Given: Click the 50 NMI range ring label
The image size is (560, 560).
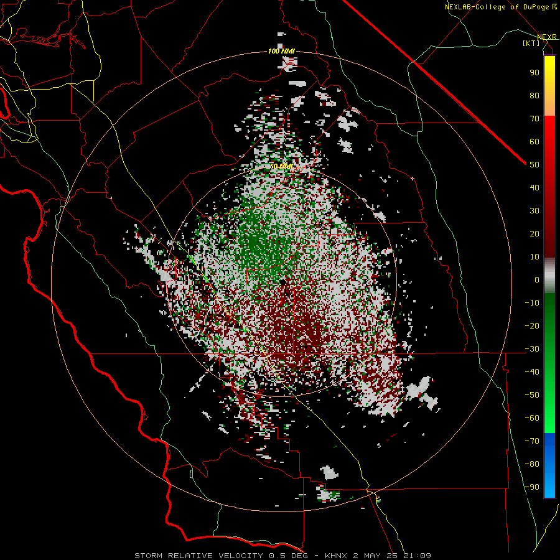Looking at the screenshot, I should [x=281, y=166].
